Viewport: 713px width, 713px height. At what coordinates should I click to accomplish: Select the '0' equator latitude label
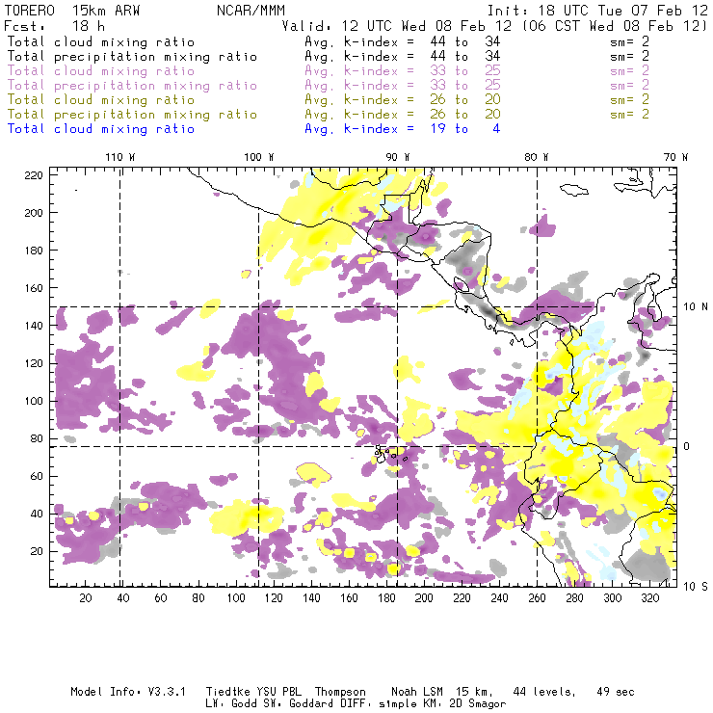click(x=687, y=446)
